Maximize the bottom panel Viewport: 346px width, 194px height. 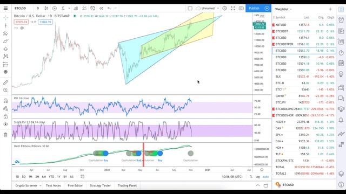[265, 185]
